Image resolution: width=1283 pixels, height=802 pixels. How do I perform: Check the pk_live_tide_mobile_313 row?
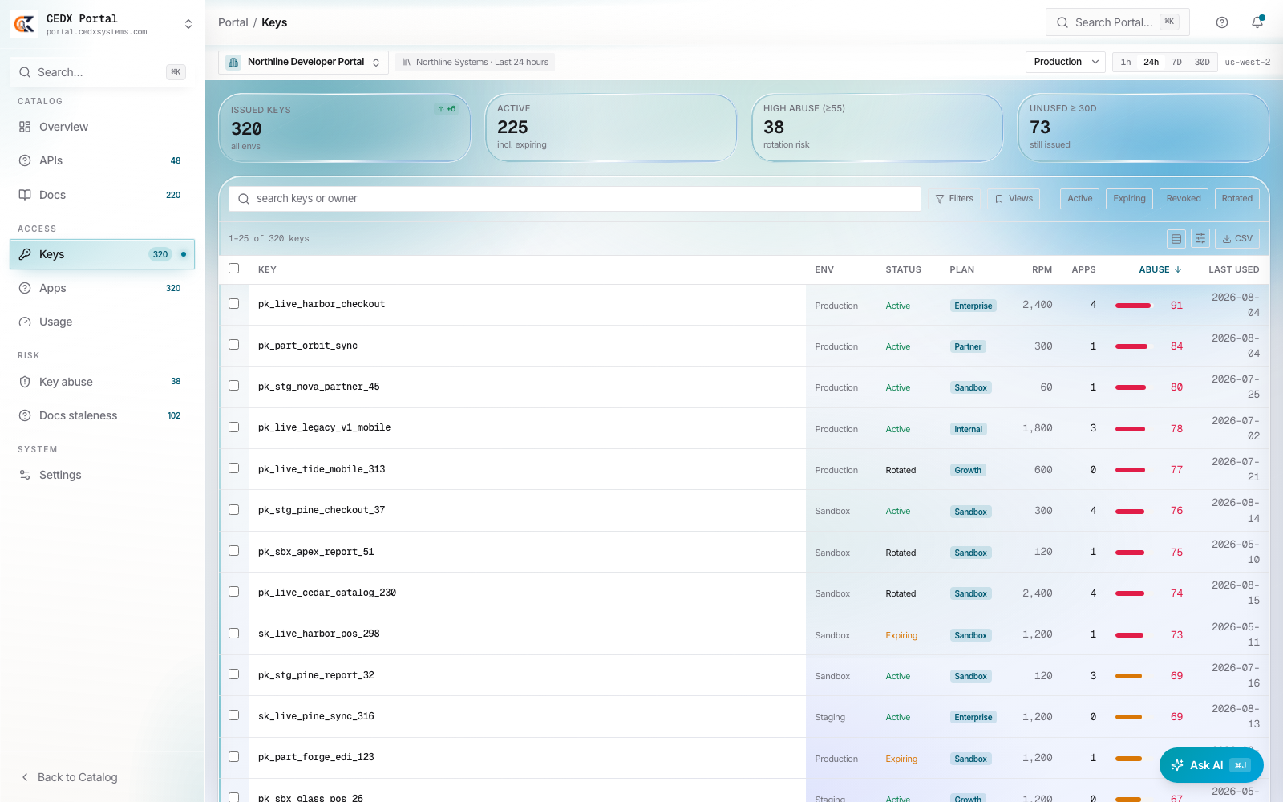coord(234,468)
